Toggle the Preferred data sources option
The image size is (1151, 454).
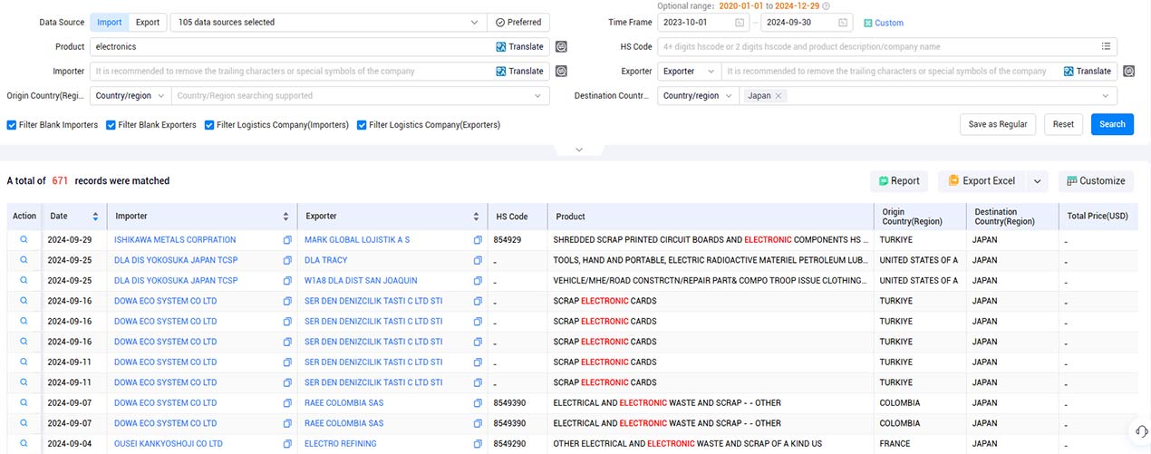(518, 22)
